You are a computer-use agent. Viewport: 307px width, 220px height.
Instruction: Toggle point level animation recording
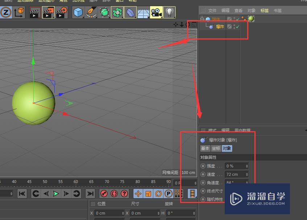point(179,194)
